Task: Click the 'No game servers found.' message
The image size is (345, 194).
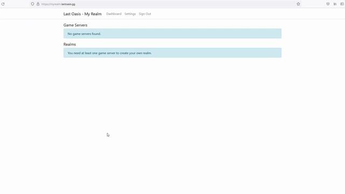Action: click(x=172, y=33)
